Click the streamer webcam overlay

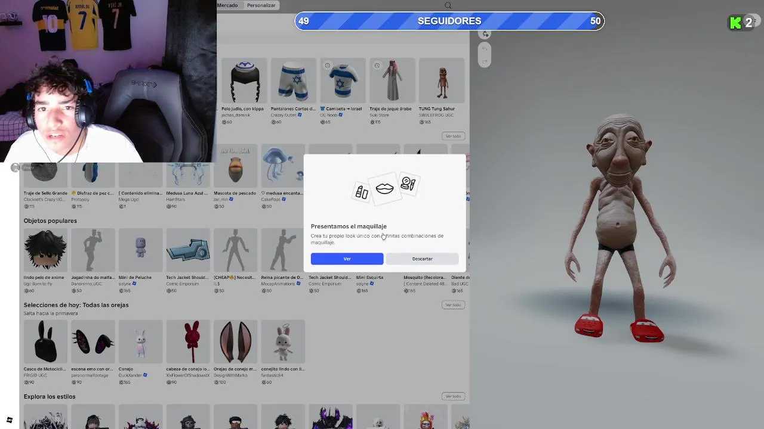tap(108, 81)
